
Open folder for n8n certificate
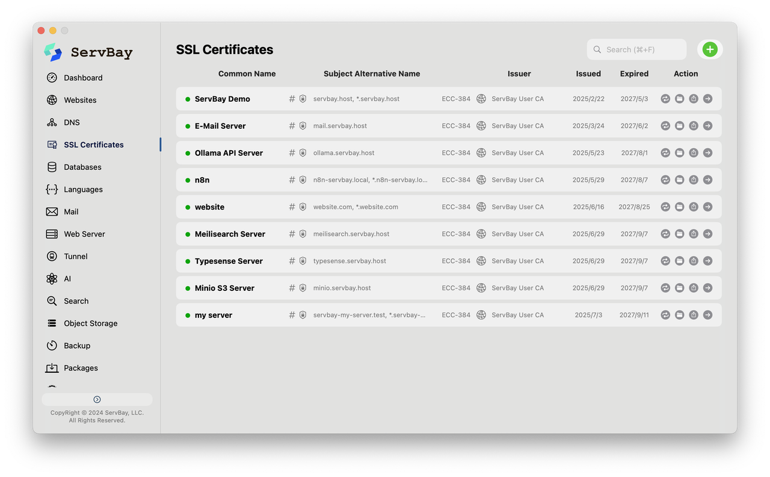point(679,179)
